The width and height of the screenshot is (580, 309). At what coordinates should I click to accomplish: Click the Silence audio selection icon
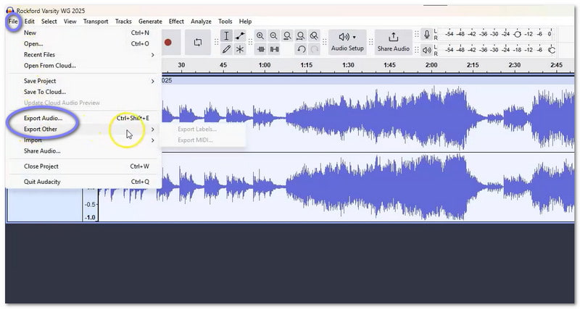(x=275, y=48)
